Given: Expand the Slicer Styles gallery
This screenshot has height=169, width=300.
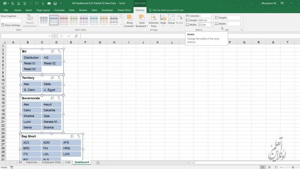Looking at the screenshot, I should point(120,24).
